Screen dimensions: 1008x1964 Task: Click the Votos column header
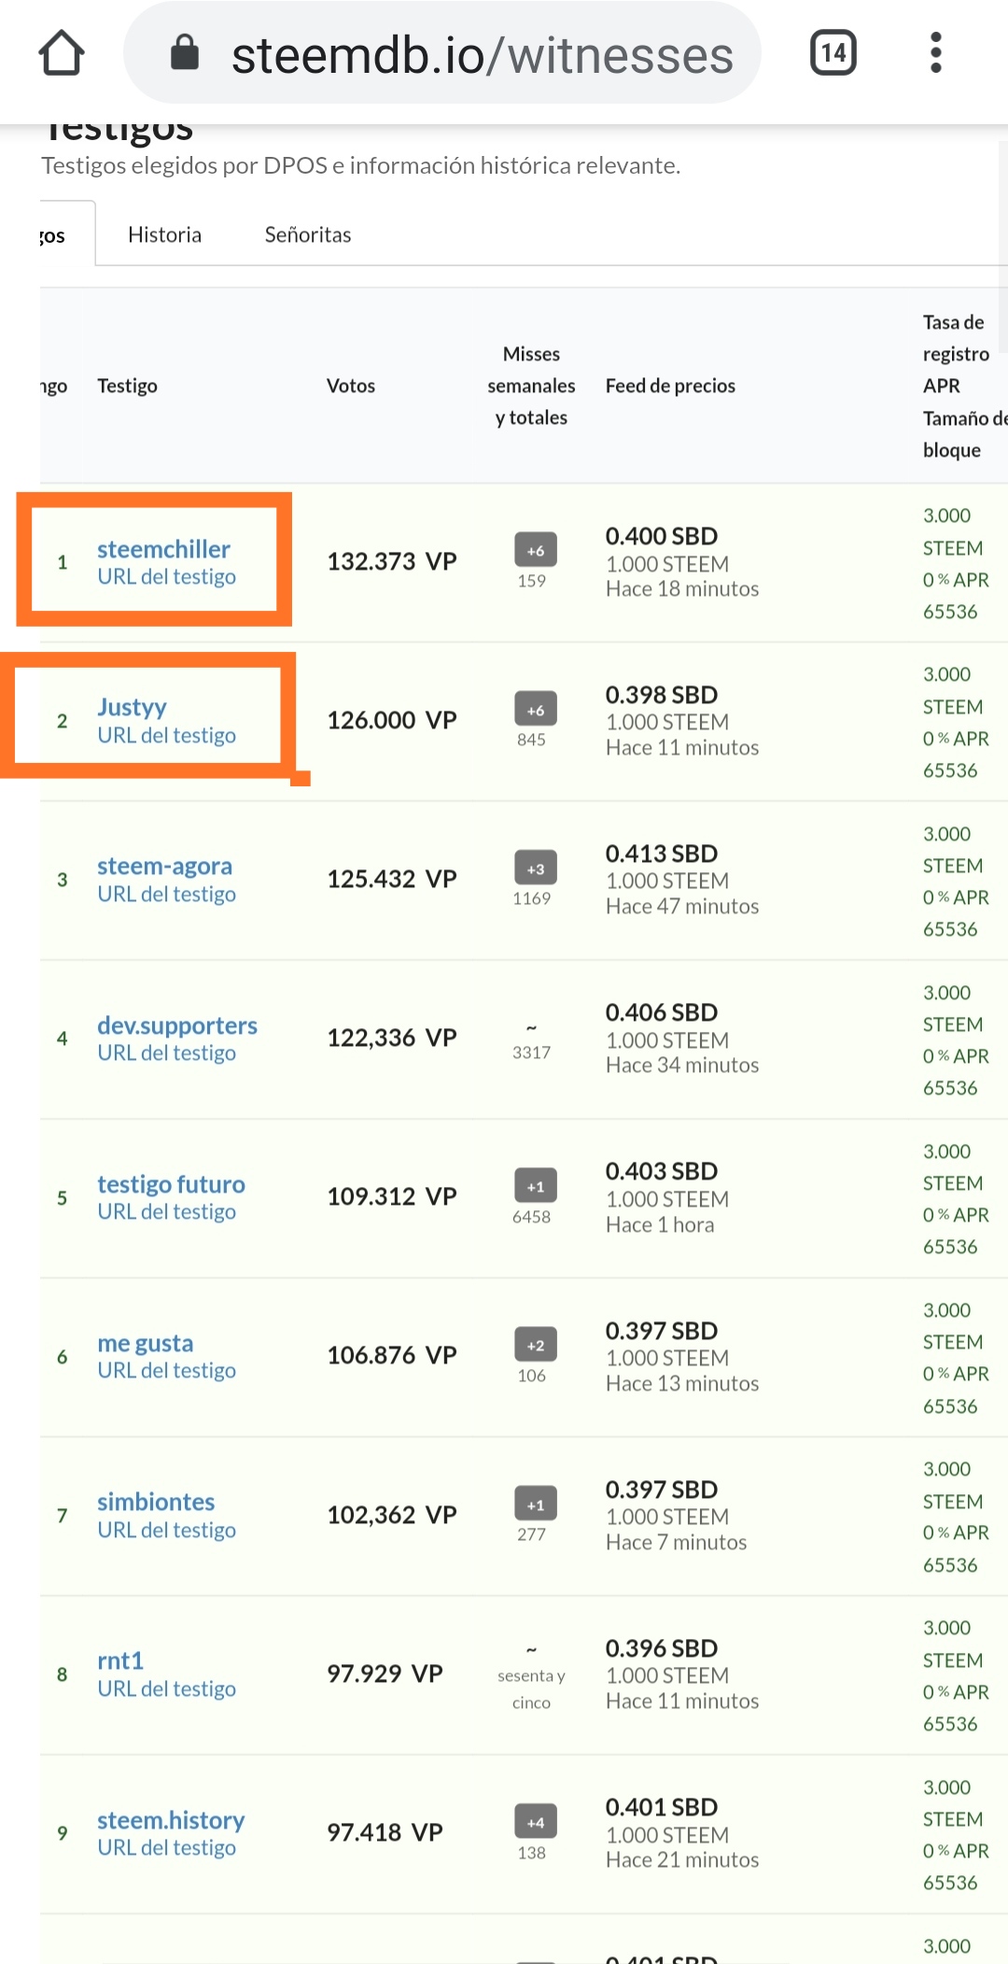pyautogui.click(x=351, y=386)
